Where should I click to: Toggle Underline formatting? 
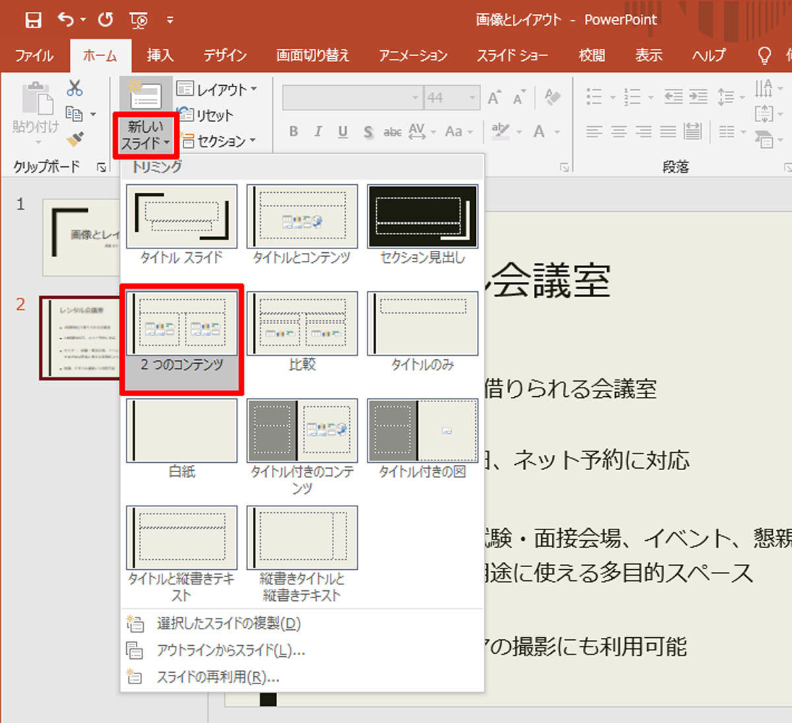point(343,131)
